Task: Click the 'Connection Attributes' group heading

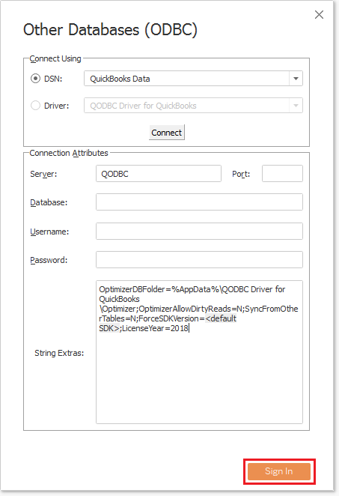Action: [69, 153]
